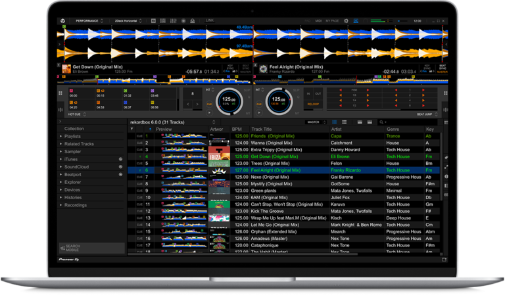The image size is (505, 301).
Task: Trigger hot cue H at 06:56
Action: click(x=162, y=104)
